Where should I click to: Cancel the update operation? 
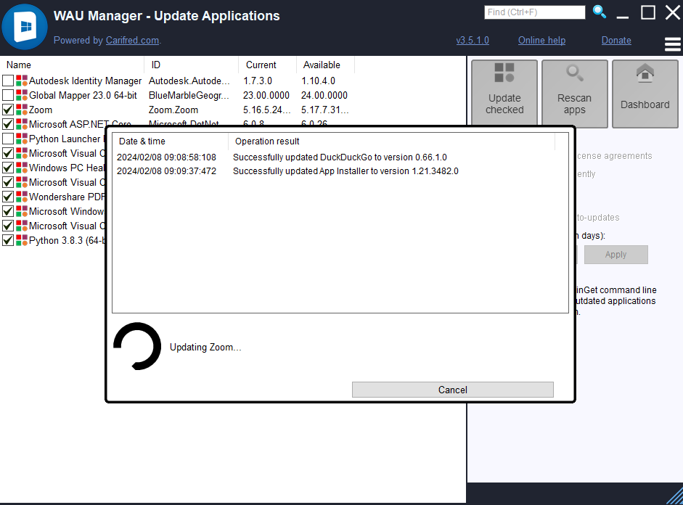[453, 390]
